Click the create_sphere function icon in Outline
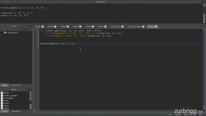206x116 pixels. pos(5,33)
